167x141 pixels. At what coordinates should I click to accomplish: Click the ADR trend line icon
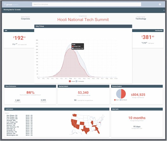(16, 44)
